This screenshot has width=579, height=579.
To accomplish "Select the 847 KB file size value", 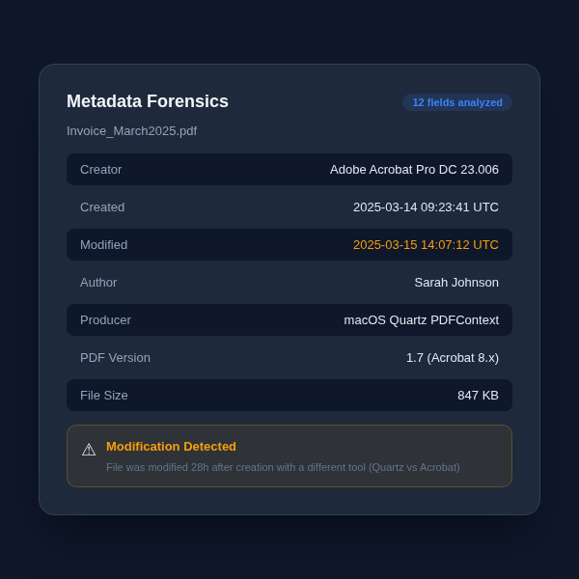I will [478, 396].
